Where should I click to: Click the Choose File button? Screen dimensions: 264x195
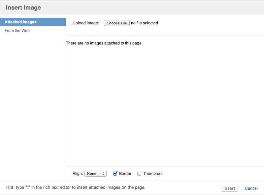click(x=117, y=23)
